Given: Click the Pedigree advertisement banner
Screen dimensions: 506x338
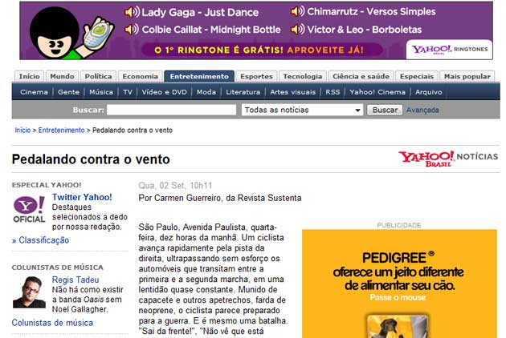Looking at the screenshot, I should tap(399, 284).
